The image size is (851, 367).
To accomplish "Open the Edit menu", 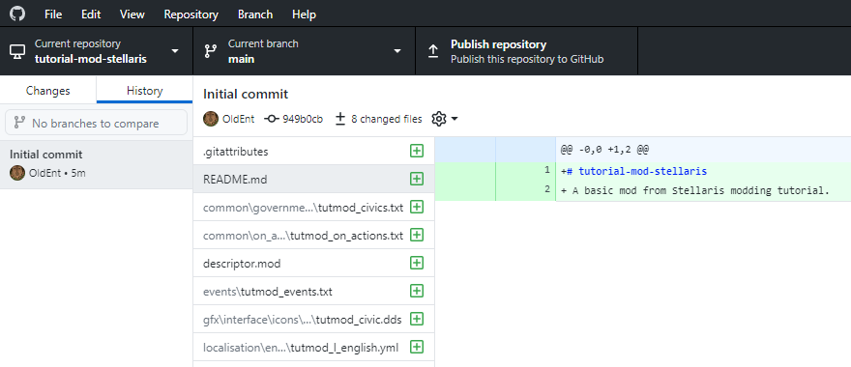I will [x=91, y=14].
